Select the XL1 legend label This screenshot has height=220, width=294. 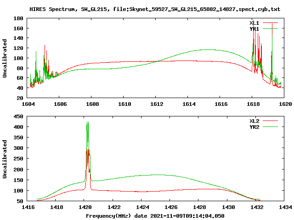[254, 23]
